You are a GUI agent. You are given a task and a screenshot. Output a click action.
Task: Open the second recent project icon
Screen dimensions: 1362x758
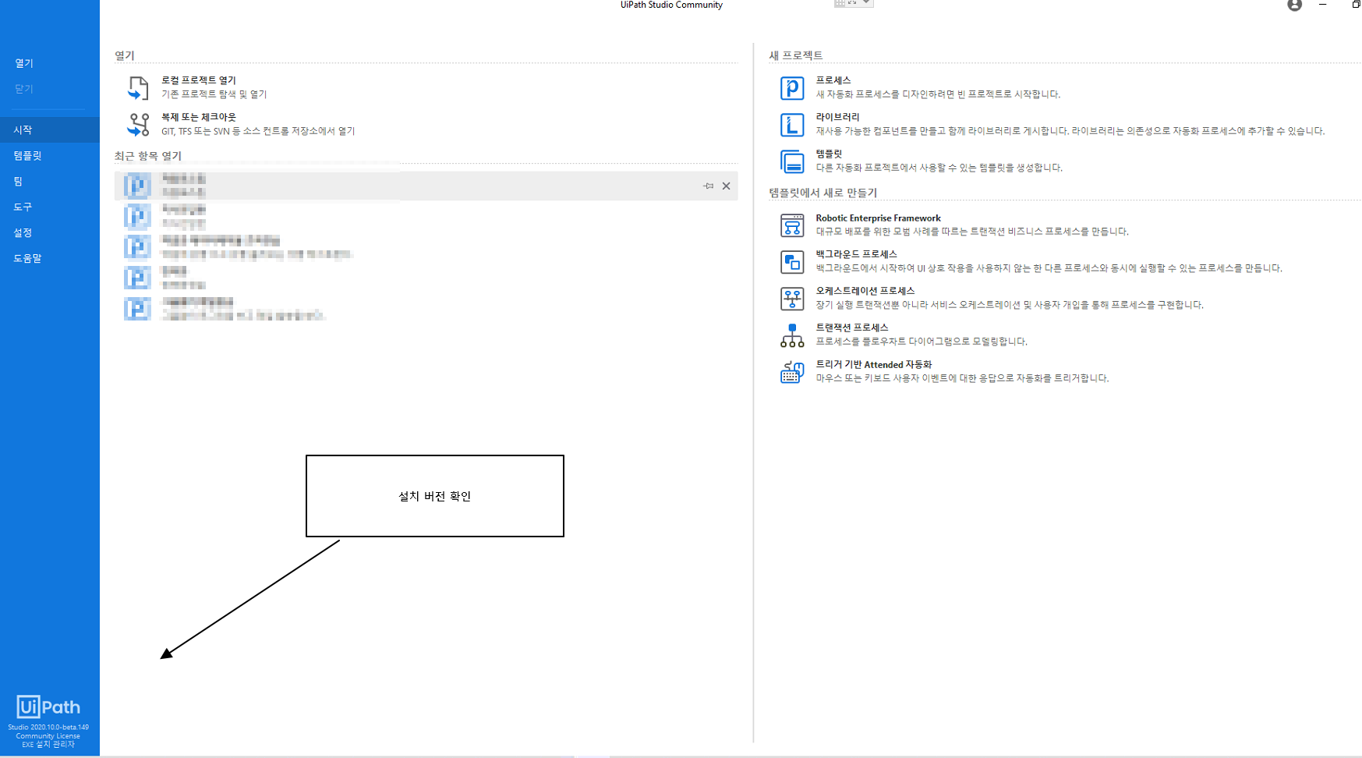tap(138, 216)
